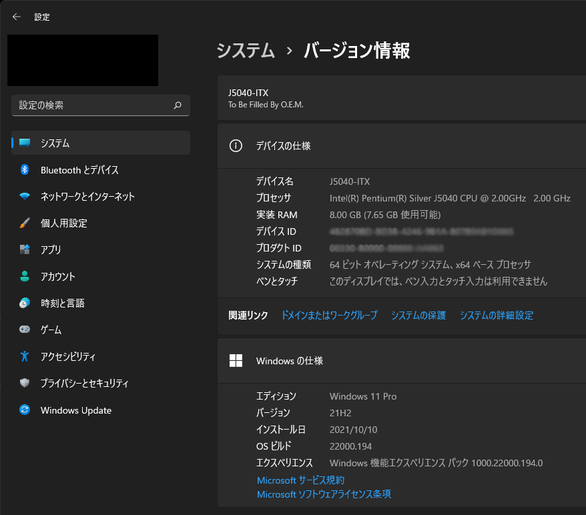Click the blurred デバイス ID value
586x515 pixels.
pyautogui.click(x=421, y=231)
